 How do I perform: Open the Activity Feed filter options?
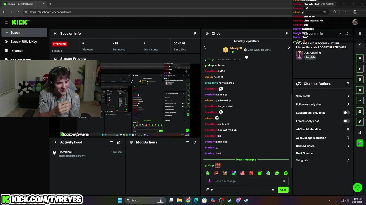(x=112, y=142)
